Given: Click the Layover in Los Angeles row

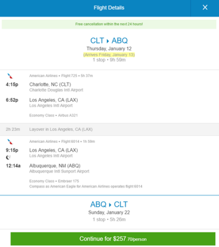Looking at the screenshot, I should point(109,129).
